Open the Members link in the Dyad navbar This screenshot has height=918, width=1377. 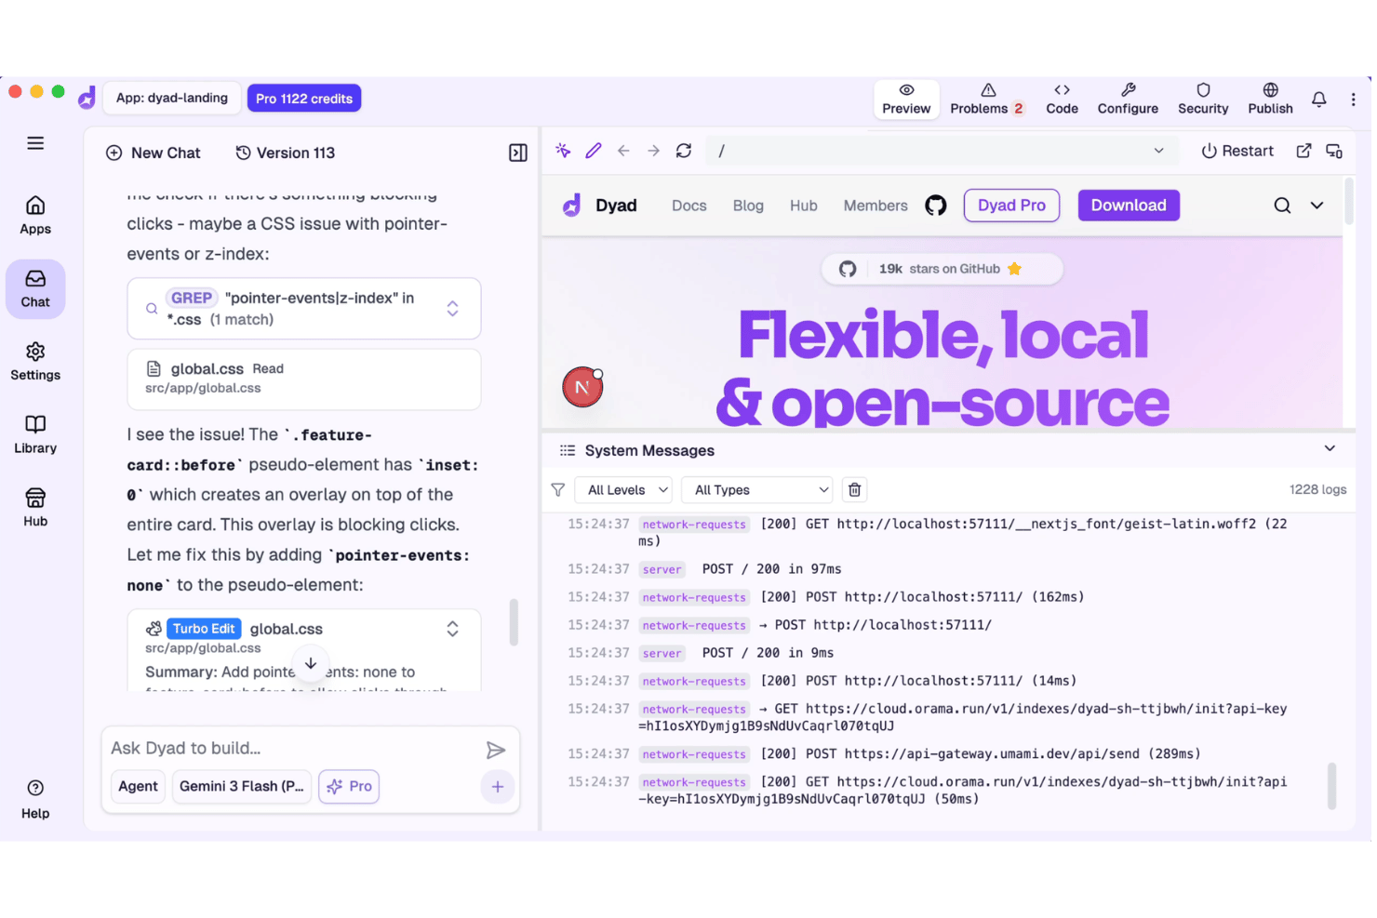(876, 206)
